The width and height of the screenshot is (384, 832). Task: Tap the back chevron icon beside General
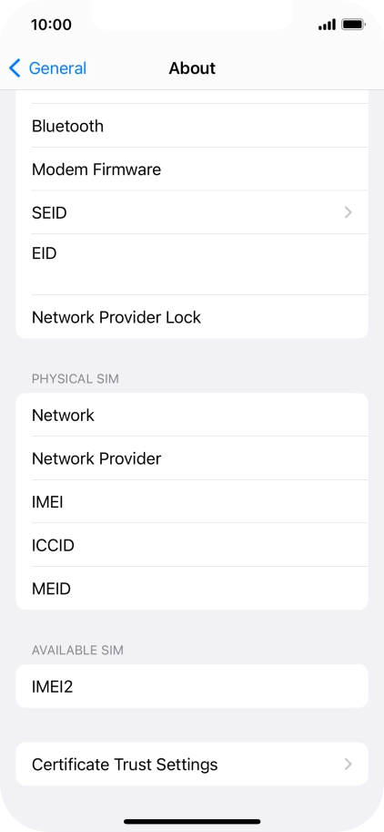coord(15,68)
